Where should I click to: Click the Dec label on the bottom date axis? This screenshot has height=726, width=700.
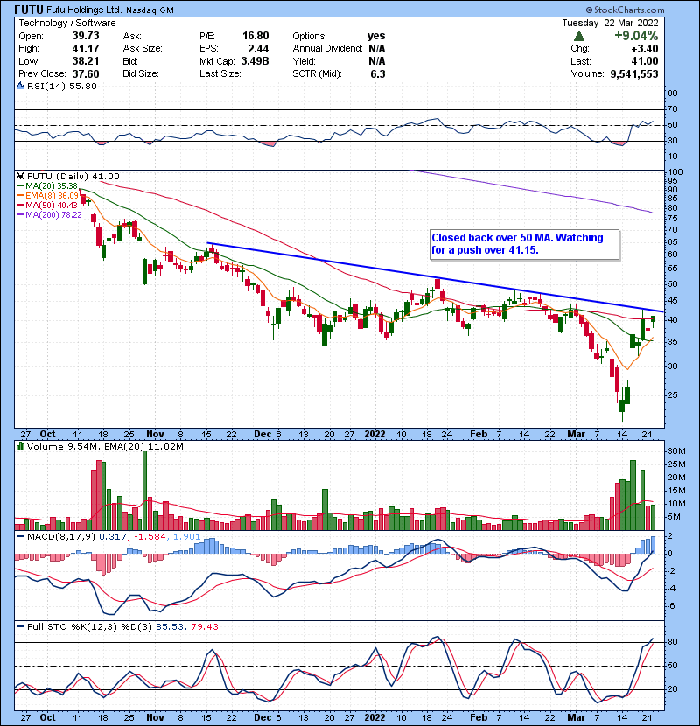262,715
